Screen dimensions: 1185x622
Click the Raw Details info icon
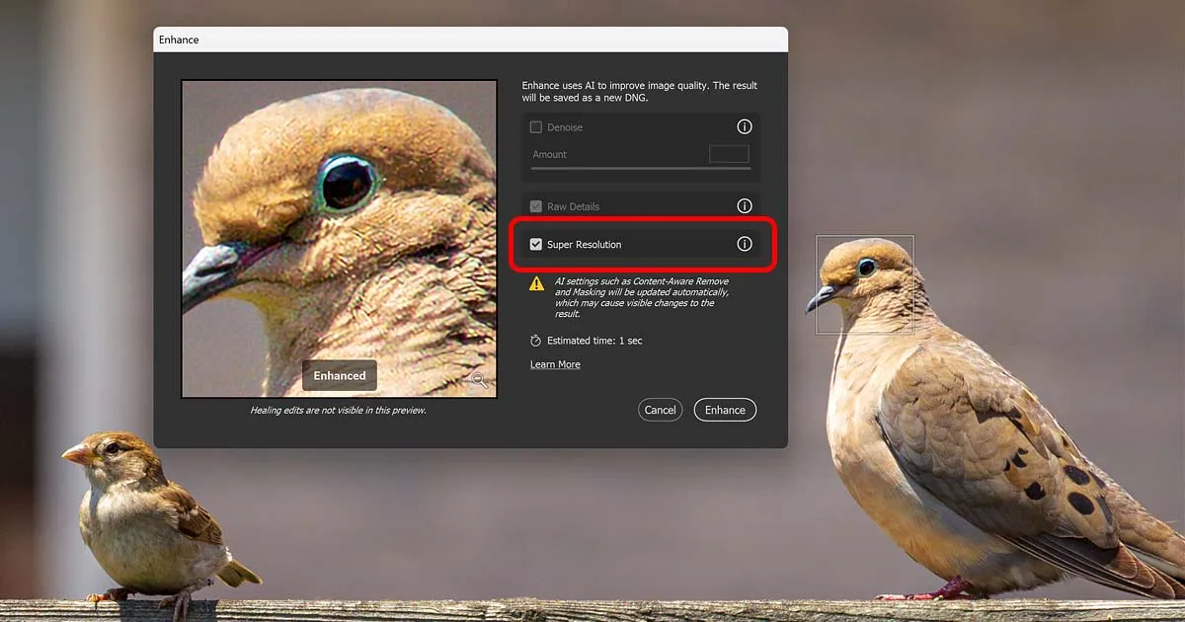(x=745, y=205)
